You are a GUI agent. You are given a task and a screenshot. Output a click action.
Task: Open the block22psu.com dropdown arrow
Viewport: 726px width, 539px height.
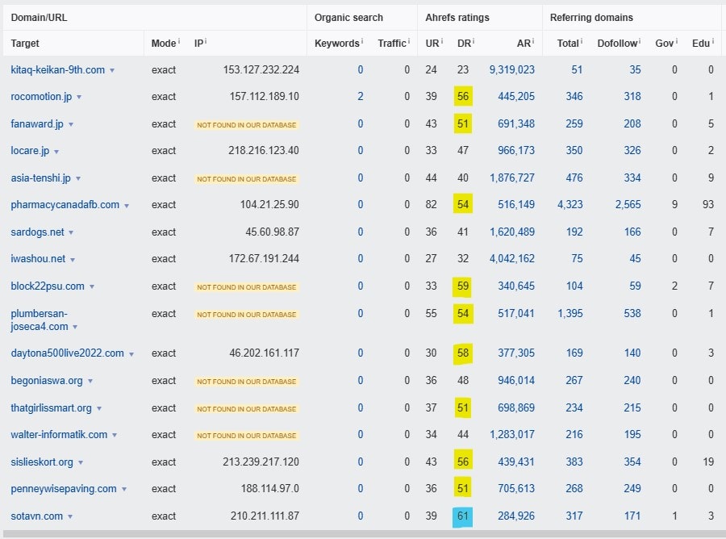coord(92,286)
